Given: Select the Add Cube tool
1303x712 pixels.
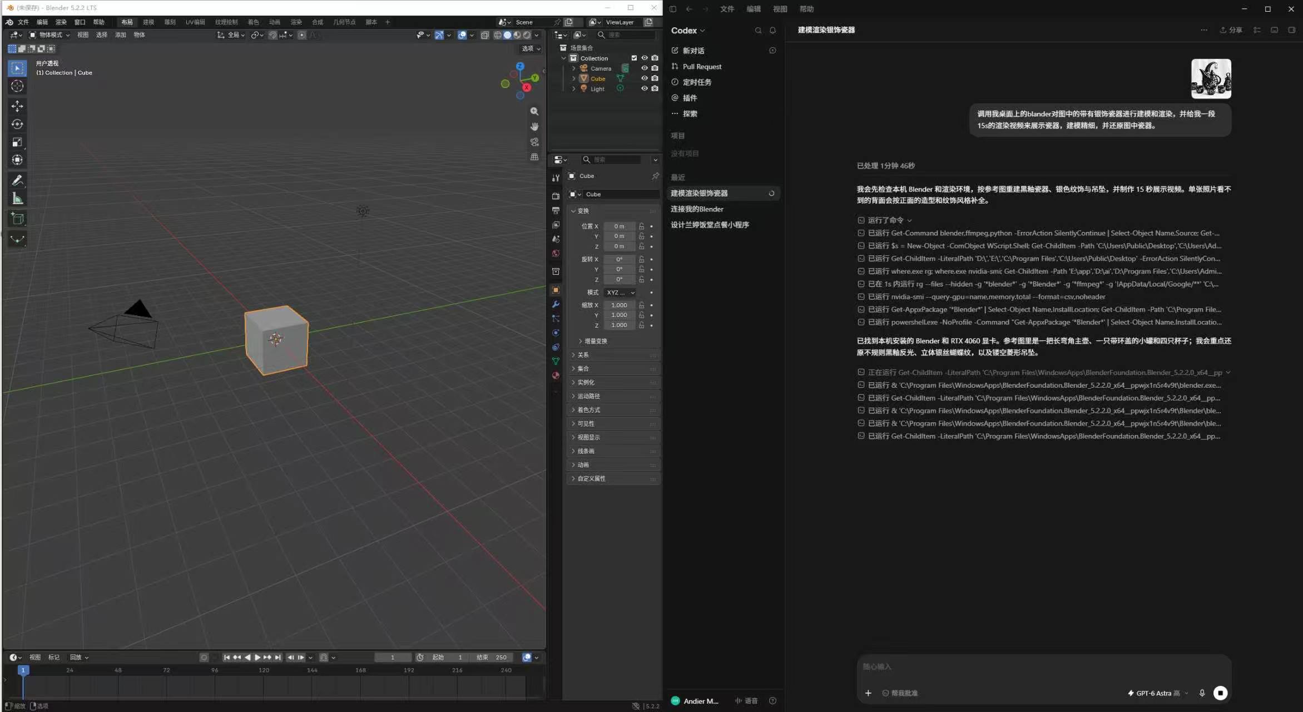Looking at the screenshot, I should (x=17, y=219).
